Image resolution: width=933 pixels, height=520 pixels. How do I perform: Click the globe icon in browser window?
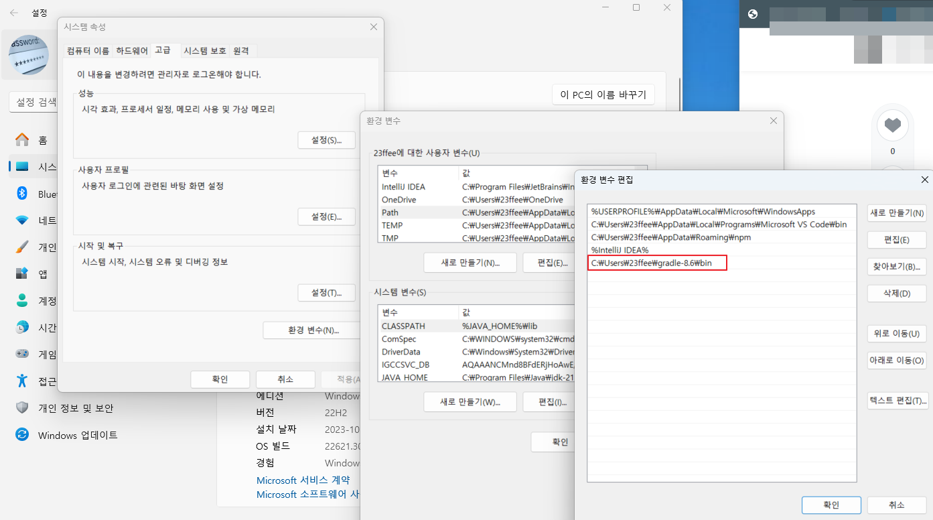click(753, 14)
